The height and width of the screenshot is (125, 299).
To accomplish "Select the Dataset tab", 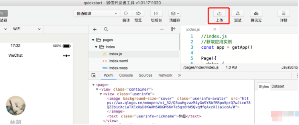I will (278, 86).
